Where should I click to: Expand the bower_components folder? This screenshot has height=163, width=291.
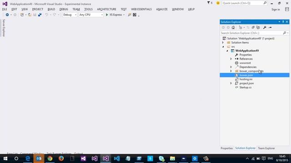coord(231,71)
